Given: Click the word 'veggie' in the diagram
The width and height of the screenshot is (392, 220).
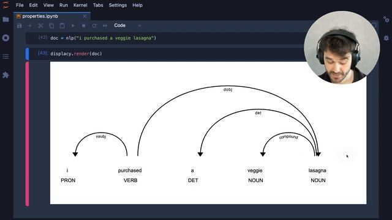Looking at the screenshot, I should tap(255, 170).
